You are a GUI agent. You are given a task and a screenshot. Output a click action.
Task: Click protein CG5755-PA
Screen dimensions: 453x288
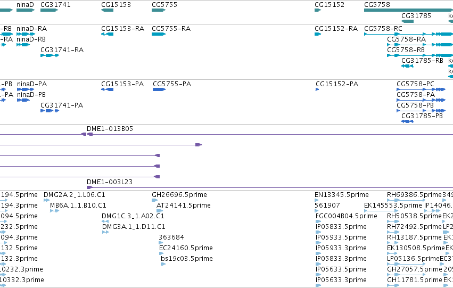[159, 89]
